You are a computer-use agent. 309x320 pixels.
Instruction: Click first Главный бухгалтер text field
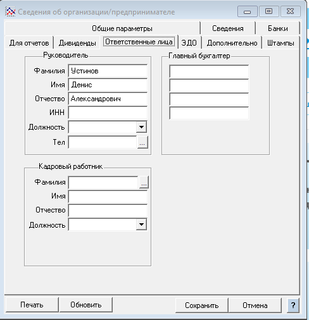pyautogui.click(x=209, y=71)
